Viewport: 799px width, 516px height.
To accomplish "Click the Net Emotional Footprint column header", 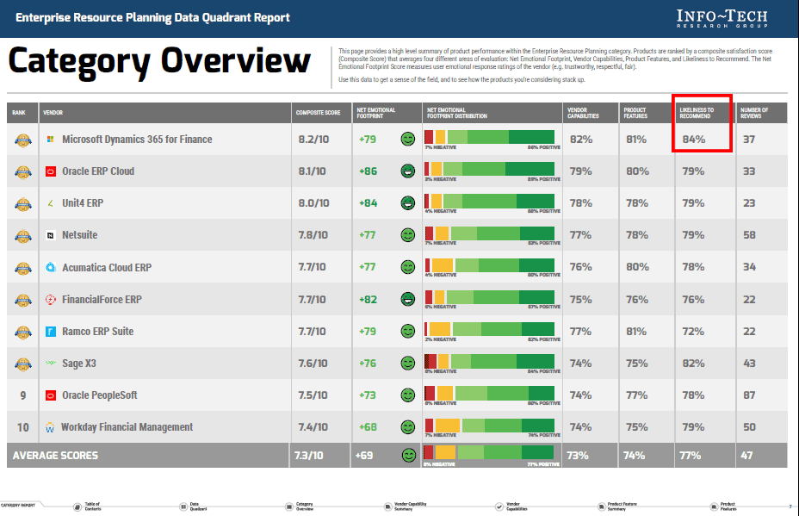I will click(375, 113).
